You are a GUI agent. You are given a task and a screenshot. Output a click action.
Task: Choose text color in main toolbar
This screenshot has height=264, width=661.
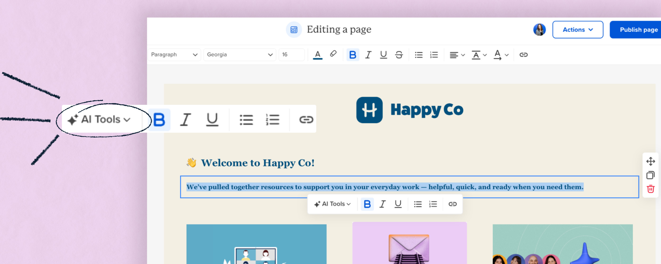pos(318,55)
